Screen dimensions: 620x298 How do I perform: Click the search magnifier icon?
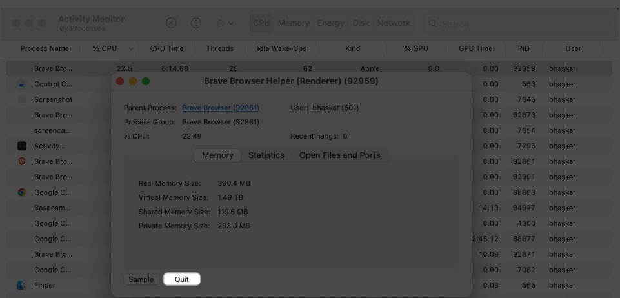(433, 24)
